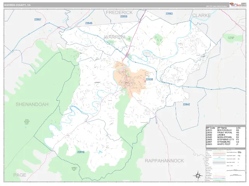Select the RAPPAHANNOCK county label
The height and width of the screenshot is (186, 249).
164,161
